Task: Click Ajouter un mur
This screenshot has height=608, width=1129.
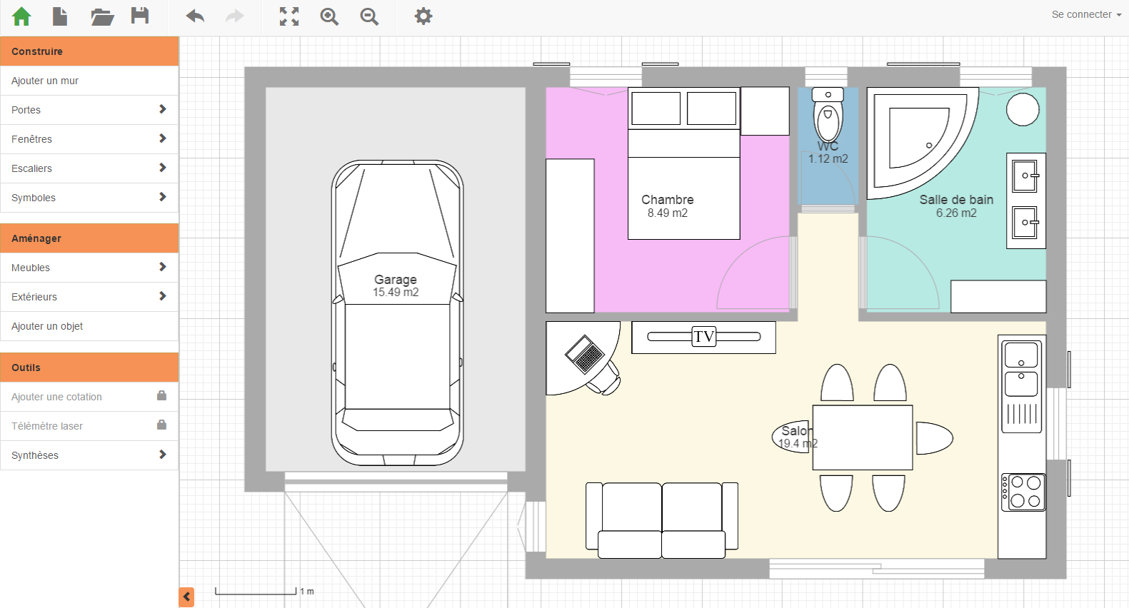Action: [89, 81]
